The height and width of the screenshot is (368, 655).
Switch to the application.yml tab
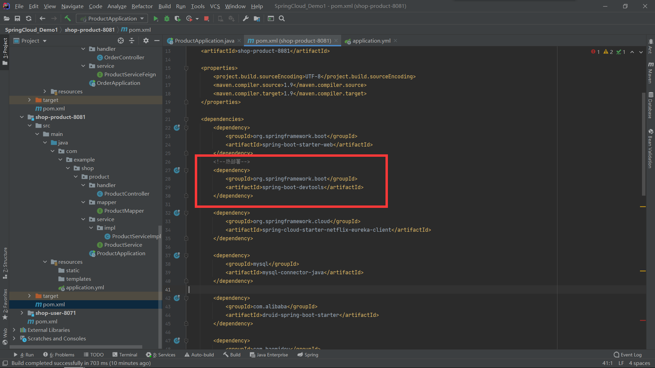(x=371, y=41)
